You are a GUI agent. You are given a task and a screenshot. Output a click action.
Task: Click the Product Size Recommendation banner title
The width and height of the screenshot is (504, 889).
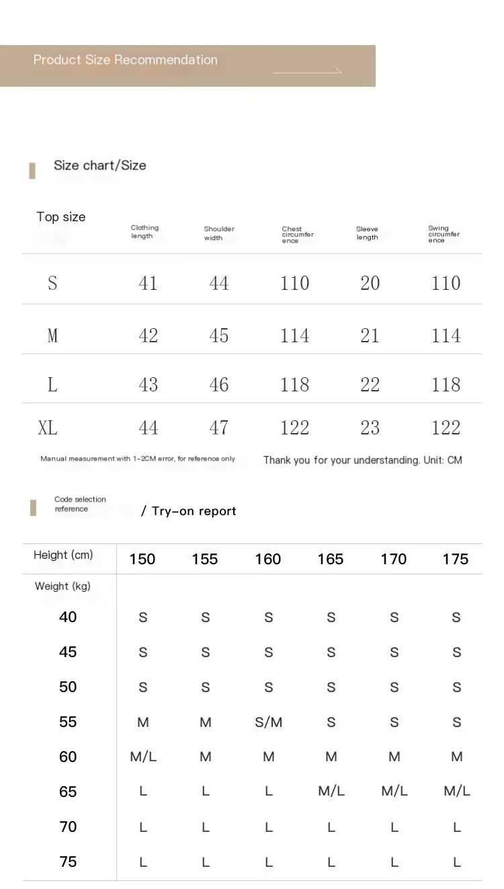click(126, 60)
